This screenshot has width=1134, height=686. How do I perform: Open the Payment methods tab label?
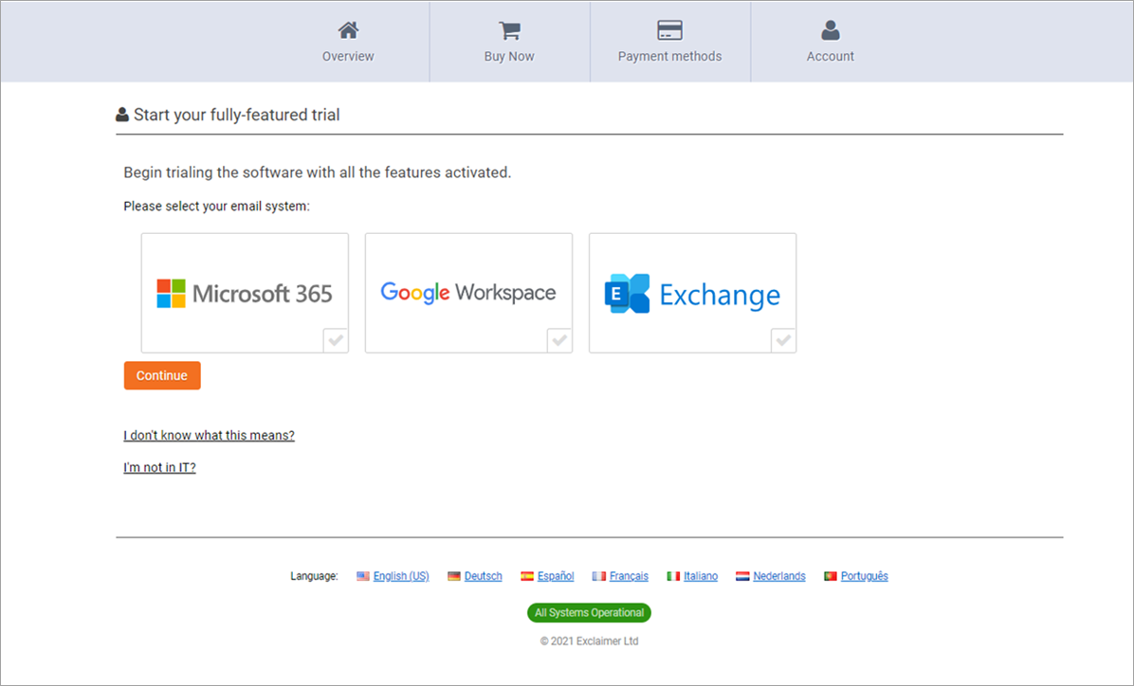coord(669,57)
